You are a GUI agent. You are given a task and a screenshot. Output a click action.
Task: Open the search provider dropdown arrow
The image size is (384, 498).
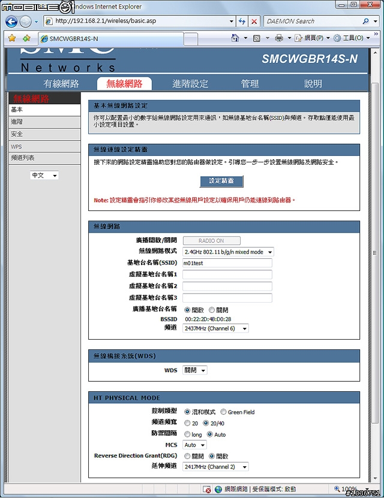pyautogui.click(x=376, y=22)
